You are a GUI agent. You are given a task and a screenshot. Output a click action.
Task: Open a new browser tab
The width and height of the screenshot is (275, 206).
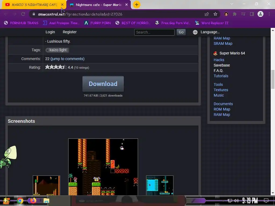click(136, 5)
